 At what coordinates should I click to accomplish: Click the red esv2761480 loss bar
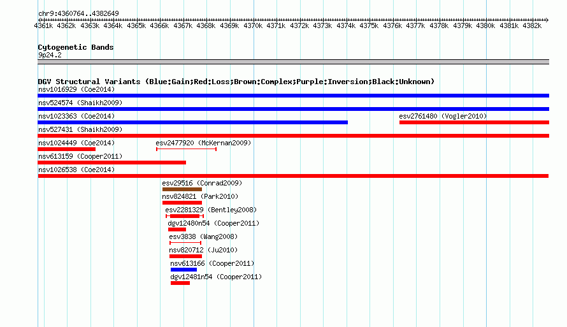474,122
